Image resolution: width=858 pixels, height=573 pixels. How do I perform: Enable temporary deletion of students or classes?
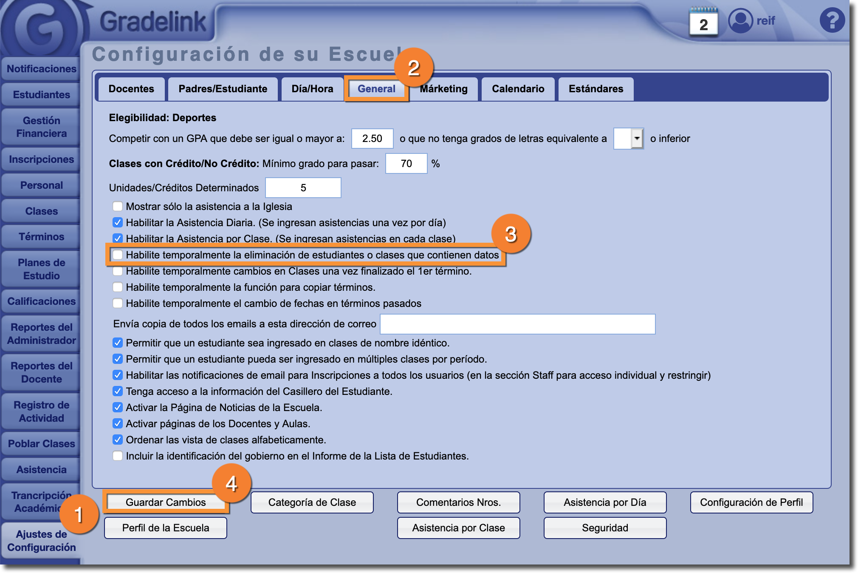click(118, 255)
